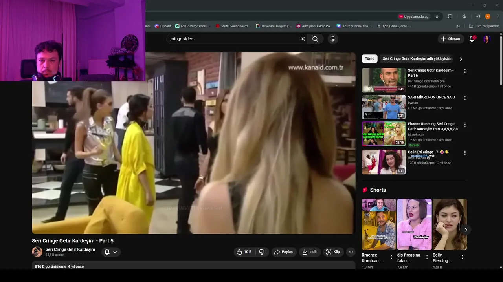Open options menu for Part 6 video

465,71
